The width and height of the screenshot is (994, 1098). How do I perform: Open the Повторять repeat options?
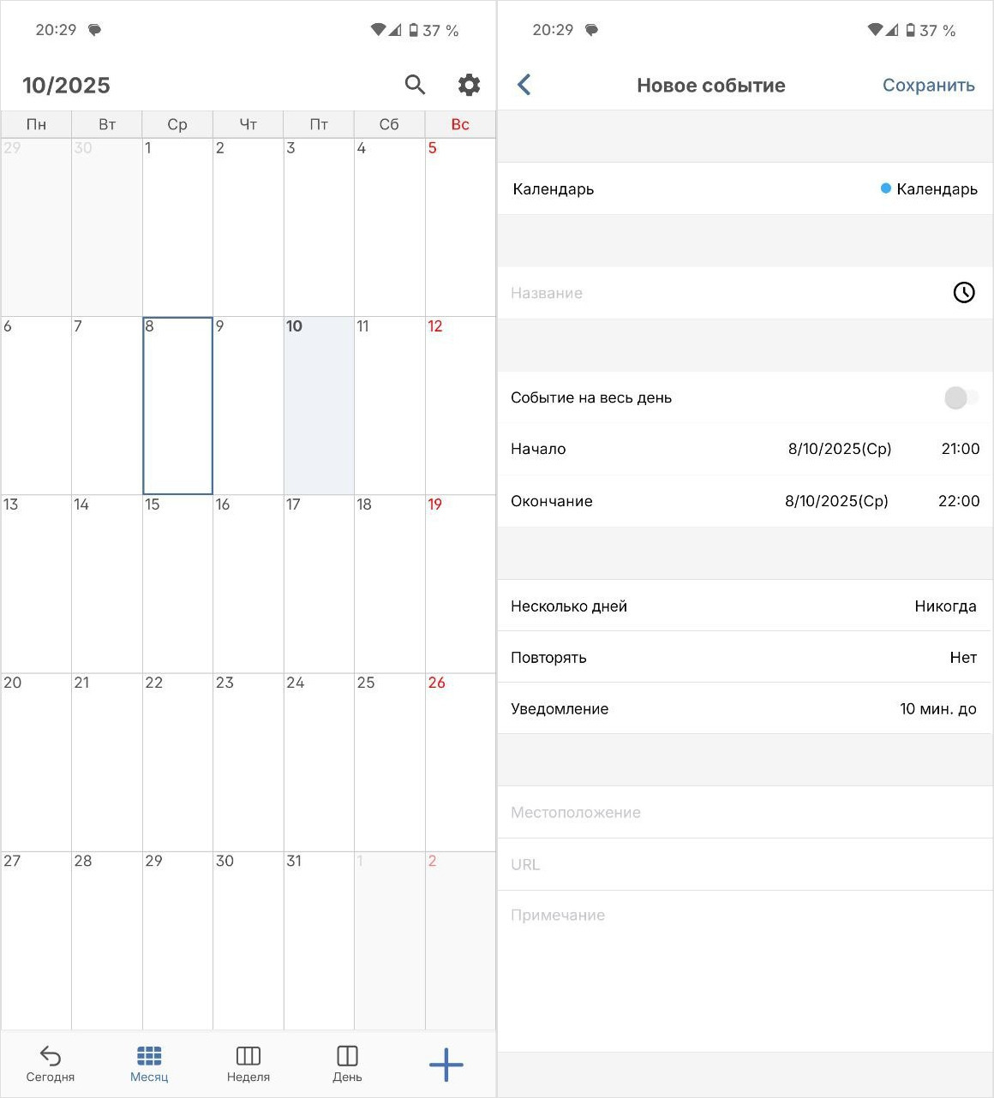point(744,657)
